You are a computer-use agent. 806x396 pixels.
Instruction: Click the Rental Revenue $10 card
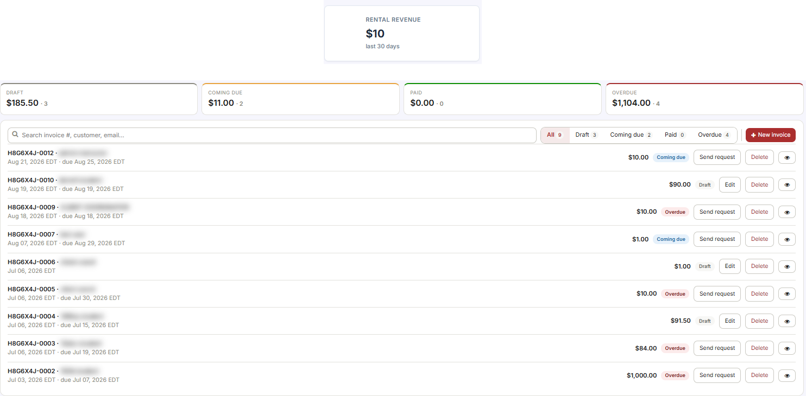pos(402,34)
